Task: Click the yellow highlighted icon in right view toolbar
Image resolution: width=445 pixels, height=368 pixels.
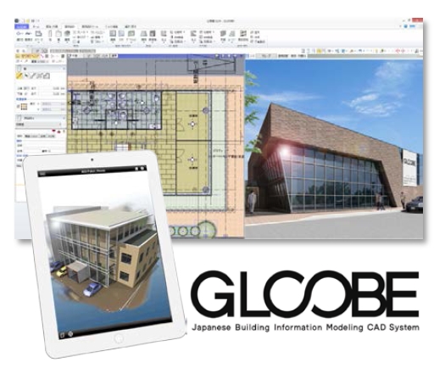Action: click(319, 51)
